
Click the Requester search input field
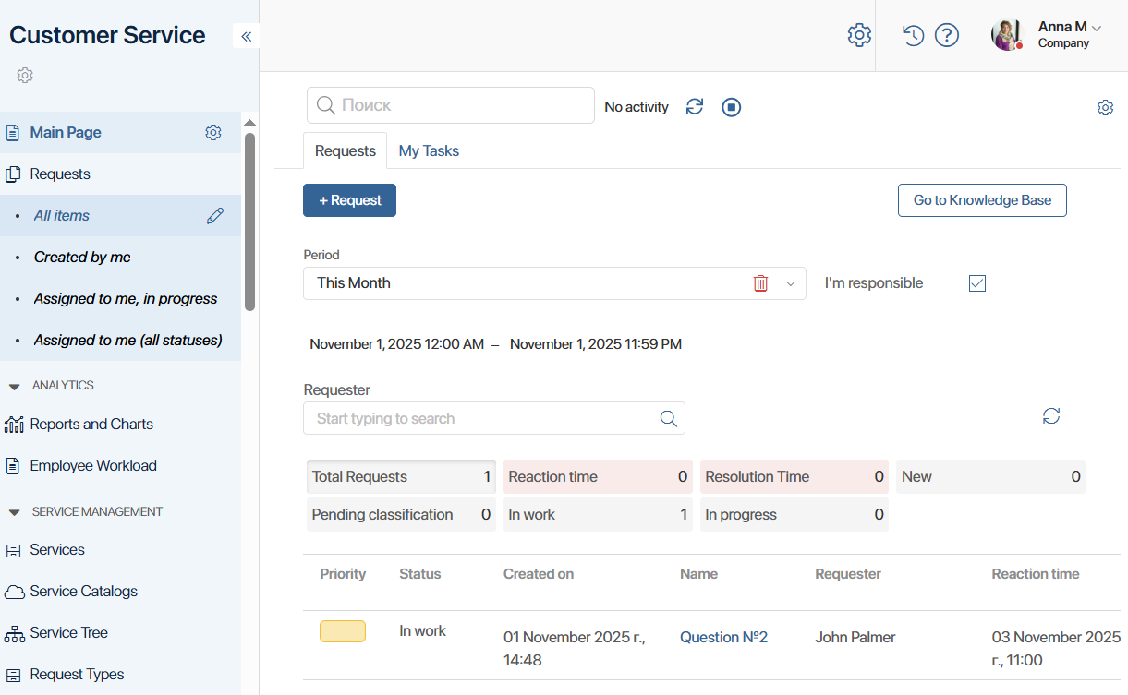[x=480, y=418]
